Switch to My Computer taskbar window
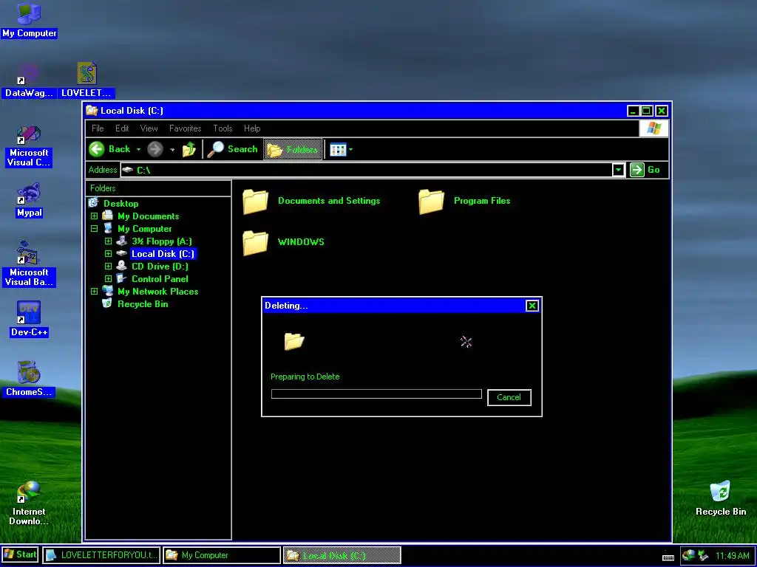 pos(222,555)
